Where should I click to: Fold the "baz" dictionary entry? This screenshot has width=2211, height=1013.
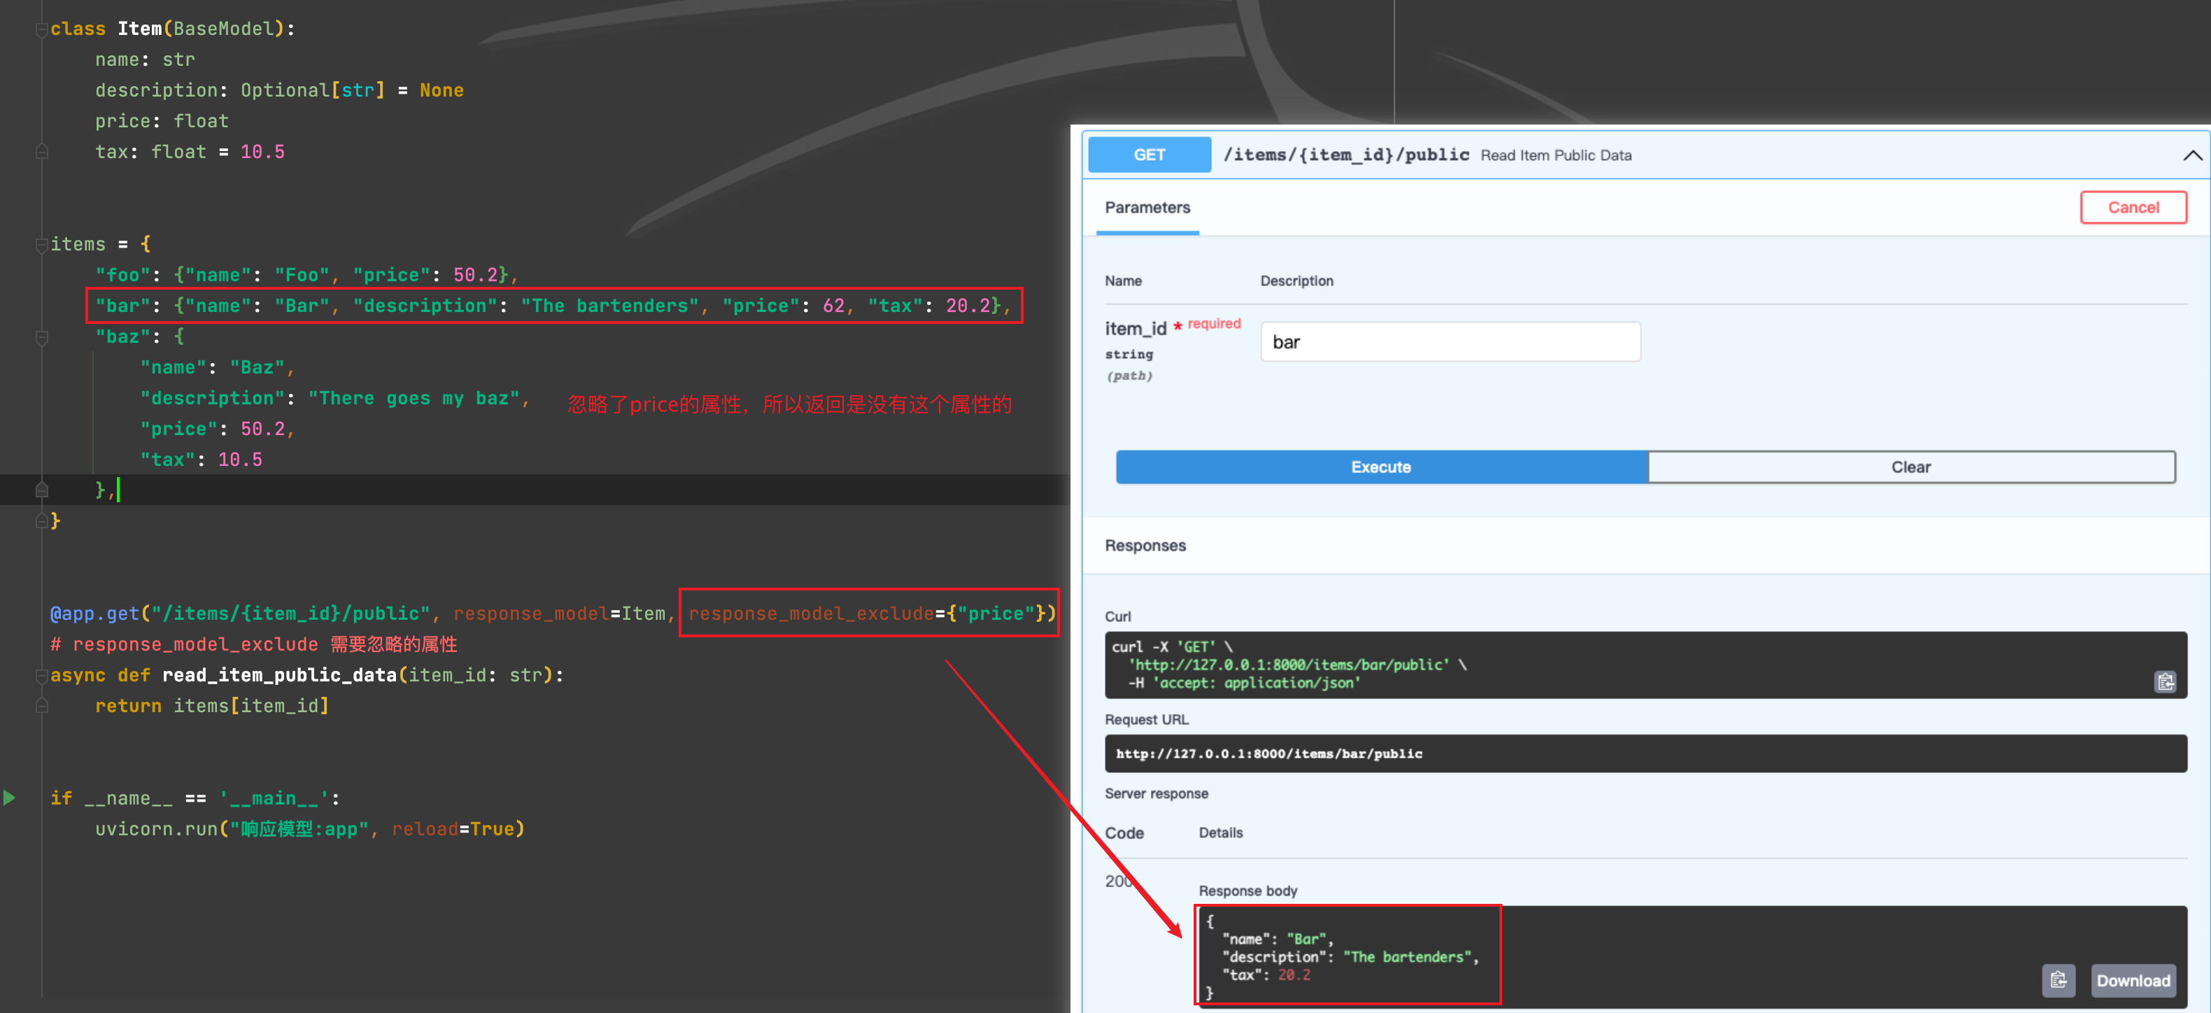click(41, 337)
